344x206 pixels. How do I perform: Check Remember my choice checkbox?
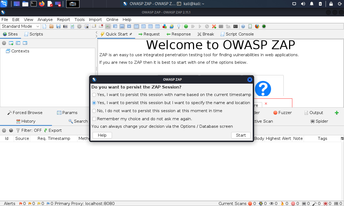94,119
